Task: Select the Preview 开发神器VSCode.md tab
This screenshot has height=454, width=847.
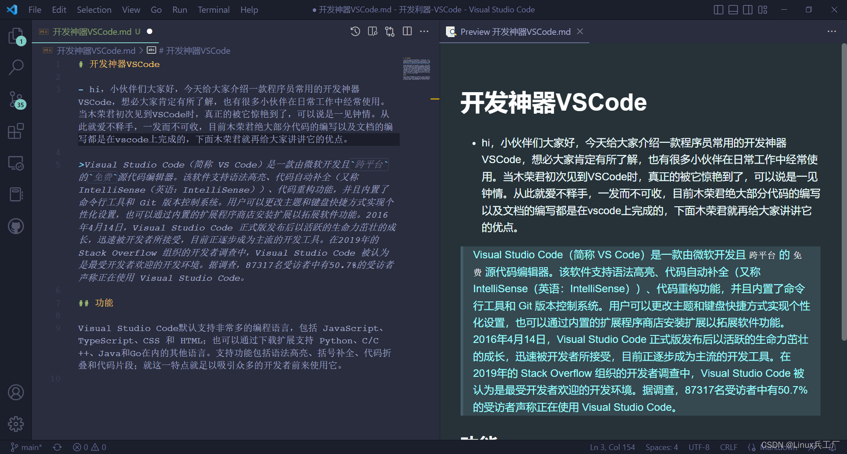Action: tap(515, 32)
